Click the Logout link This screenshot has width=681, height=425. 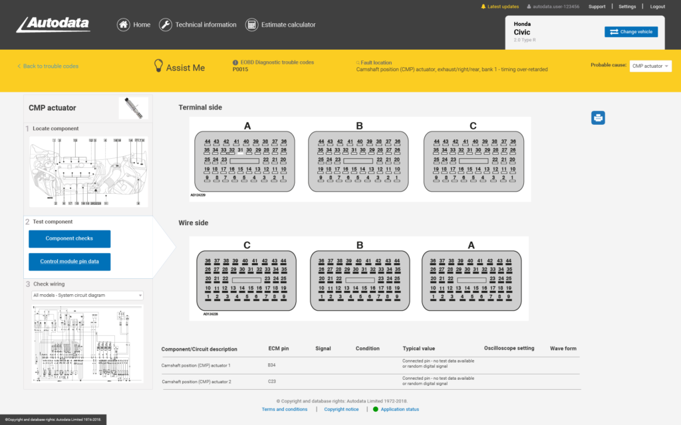coord(657,7)
